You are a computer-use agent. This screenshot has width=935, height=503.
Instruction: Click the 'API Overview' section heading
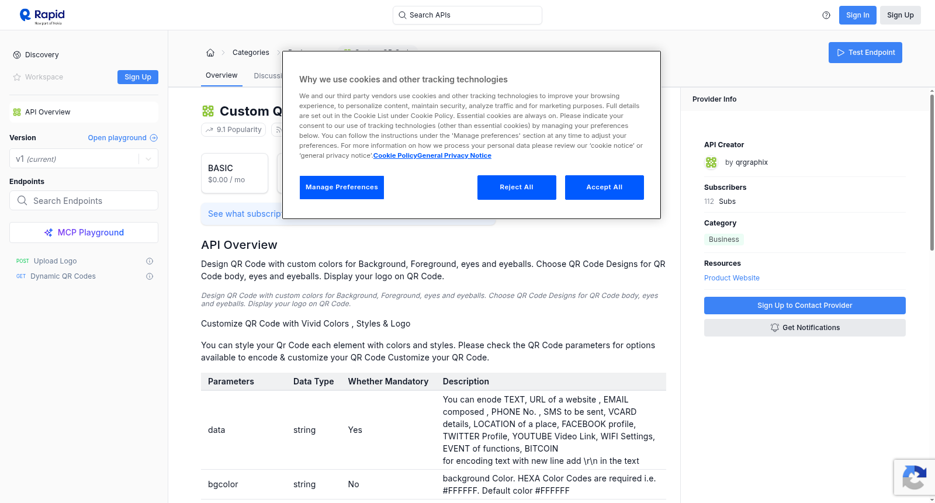point(239,245)
